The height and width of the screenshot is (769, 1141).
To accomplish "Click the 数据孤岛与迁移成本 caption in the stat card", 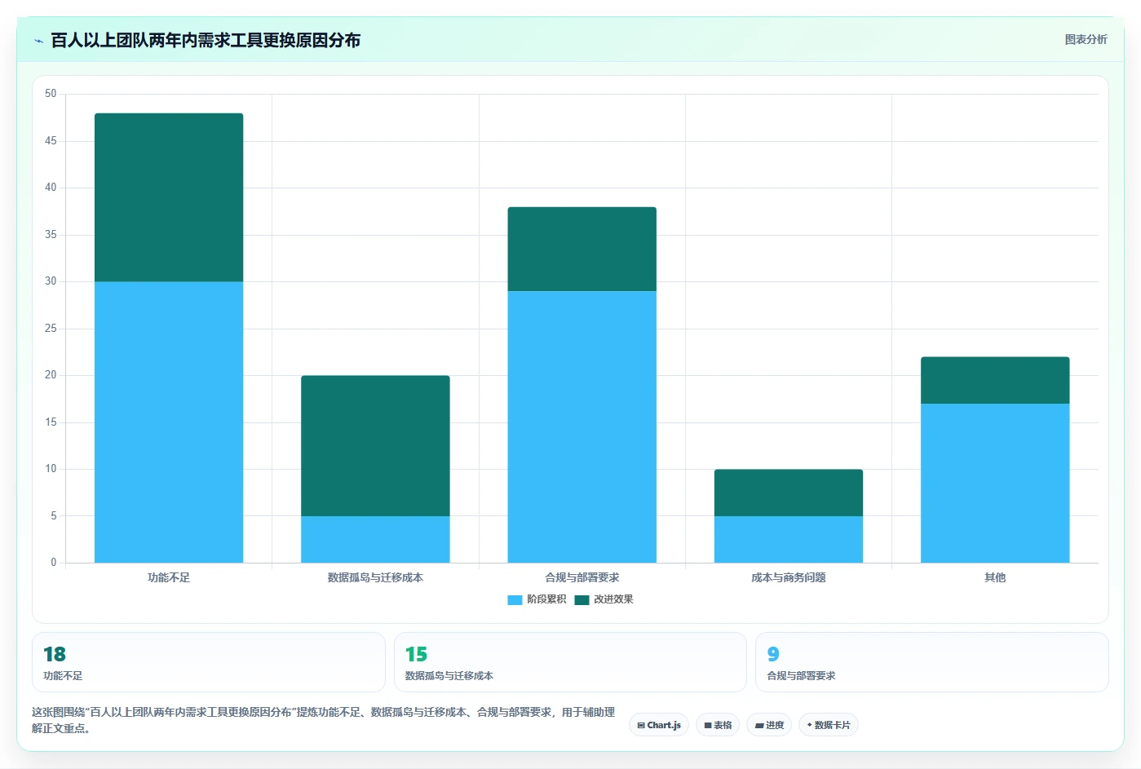I will [449, 676].
